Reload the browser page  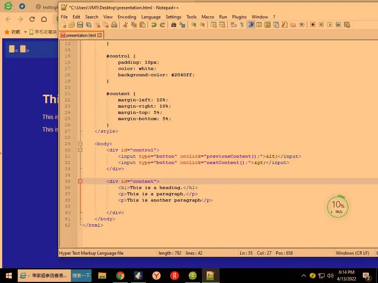pyautogui.click(x=32, y=19)
